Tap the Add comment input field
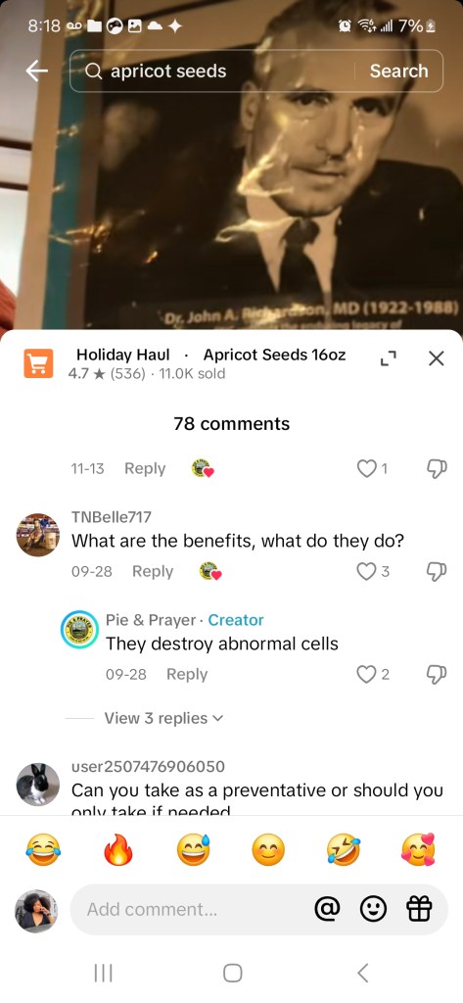The width and height of the screenshot is (463, 1003). [x=192, y=909]
